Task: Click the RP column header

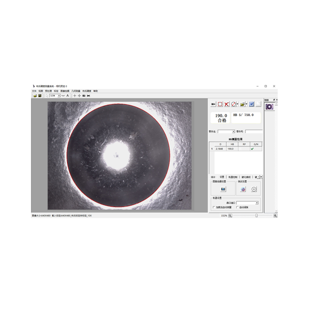Action: click(x=244, y=144)
